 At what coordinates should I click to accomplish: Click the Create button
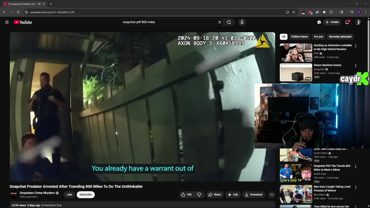(332, 22)
